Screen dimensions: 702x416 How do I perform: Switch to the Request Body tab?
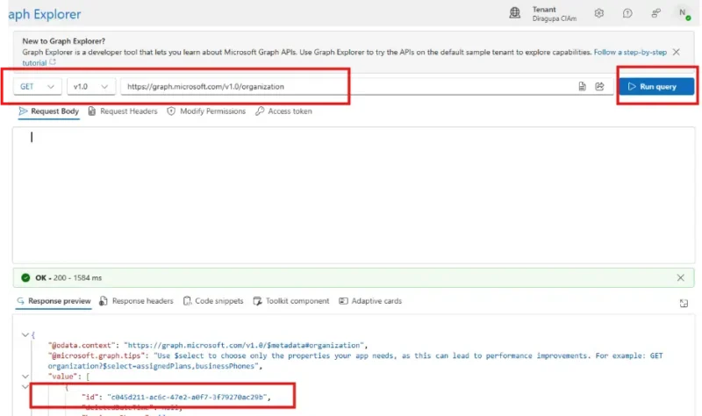[x=49, y=111]
